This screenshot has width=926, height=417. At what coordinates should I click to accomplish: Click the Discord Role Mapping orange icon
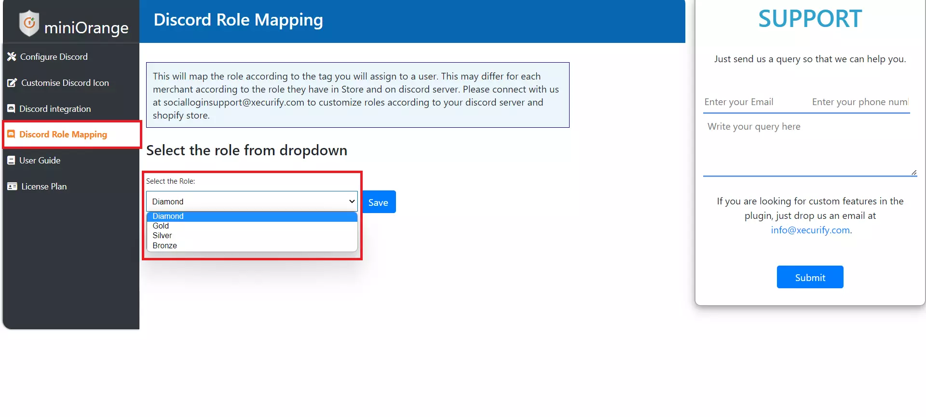point(11,134)
